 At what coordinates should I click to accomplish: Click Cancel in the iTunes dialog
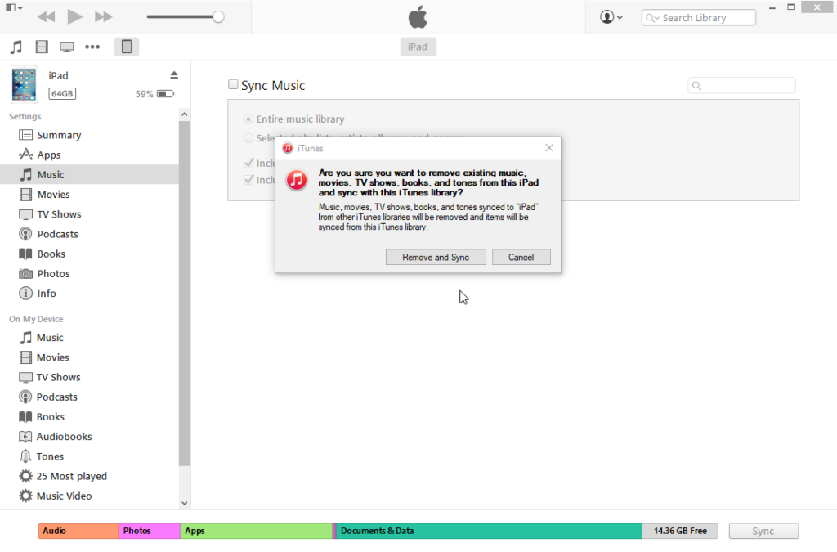click(521, 257)
